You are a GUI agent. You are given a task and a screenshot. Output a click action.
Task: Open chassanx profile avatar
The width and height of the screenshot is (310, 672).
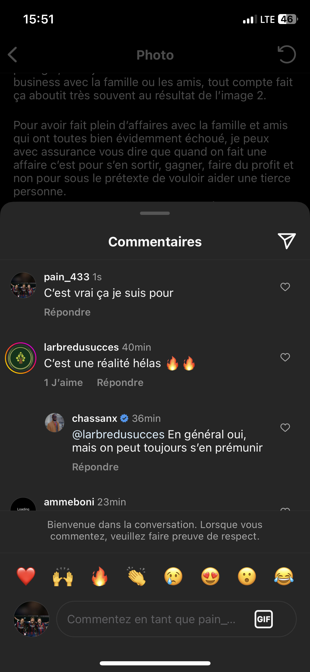click(55, 422)
